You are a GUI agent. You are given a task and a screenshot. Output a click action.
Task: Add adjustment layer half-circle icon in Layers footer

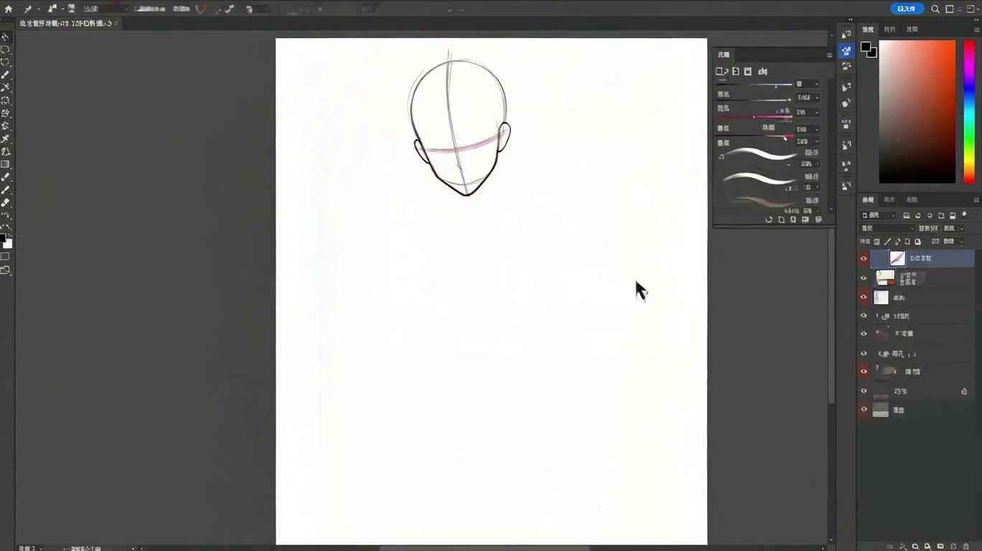click(x=927, y=546)
